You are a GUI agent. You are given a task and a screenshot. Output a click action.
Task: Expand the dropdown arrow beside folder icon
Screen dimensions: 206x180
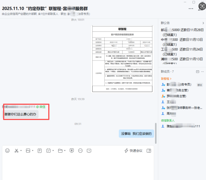pyautogui.click(x=65, y=151)
